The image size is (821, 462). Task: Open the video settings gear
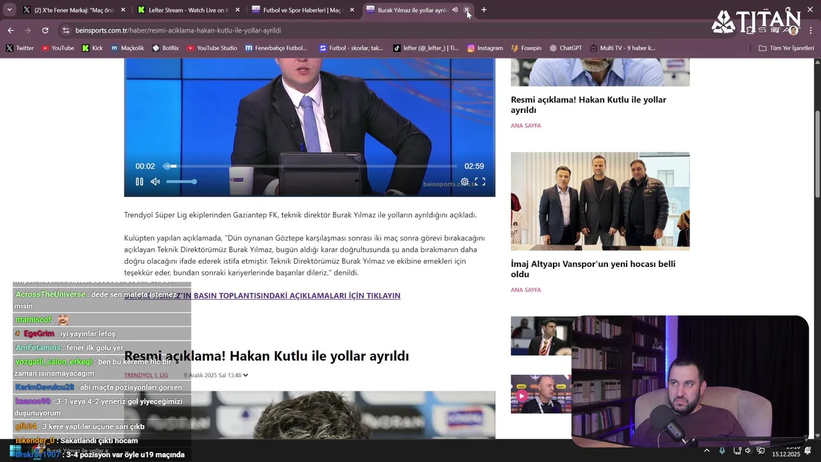click(x=464, y=182)
